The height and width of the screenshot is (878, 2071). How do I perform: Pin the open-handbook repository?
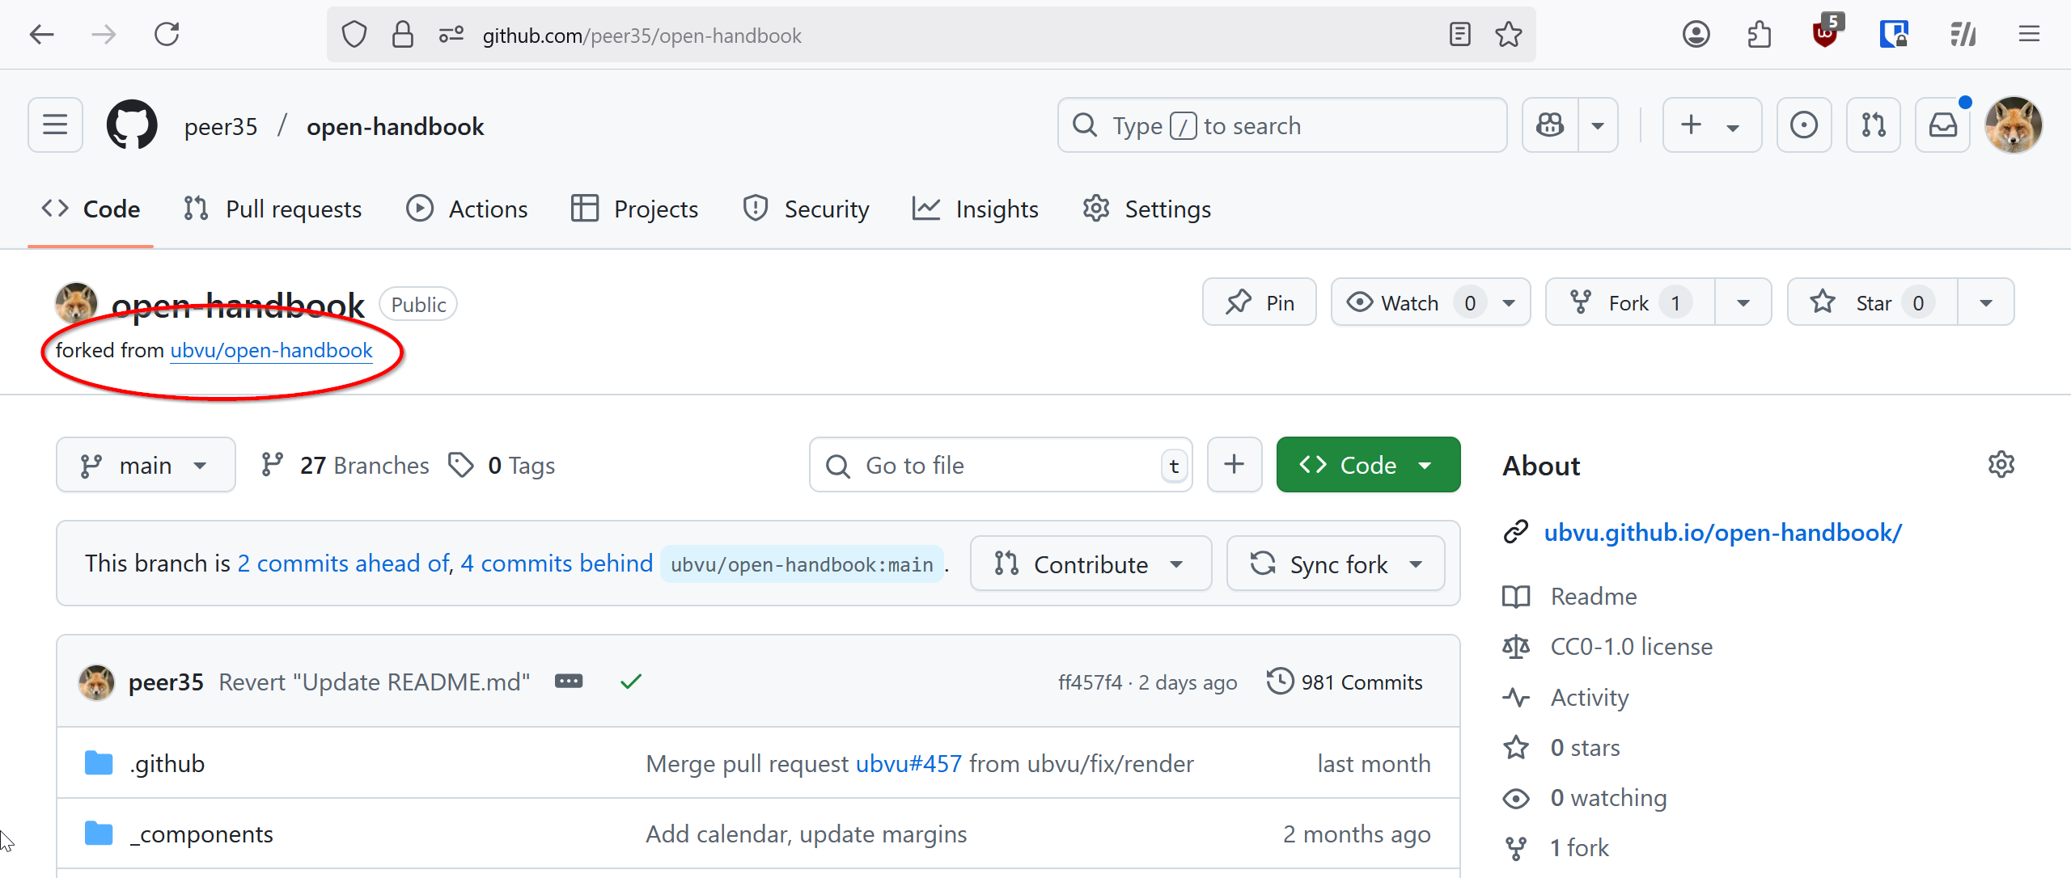[1259, 302]
